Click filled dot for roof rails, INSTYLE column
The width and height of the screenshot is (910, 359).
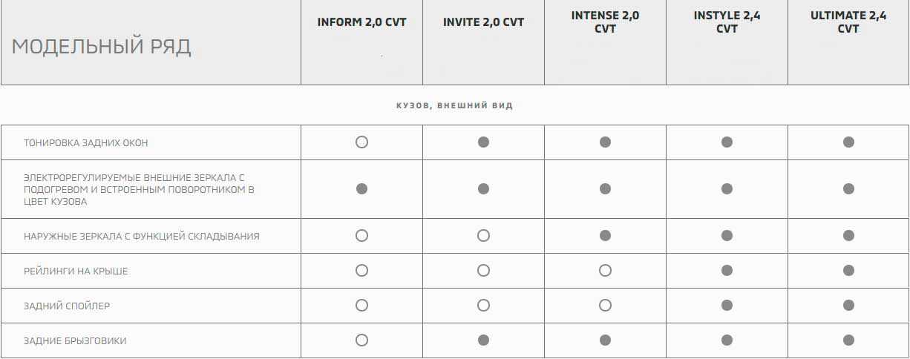pos(727,271)
